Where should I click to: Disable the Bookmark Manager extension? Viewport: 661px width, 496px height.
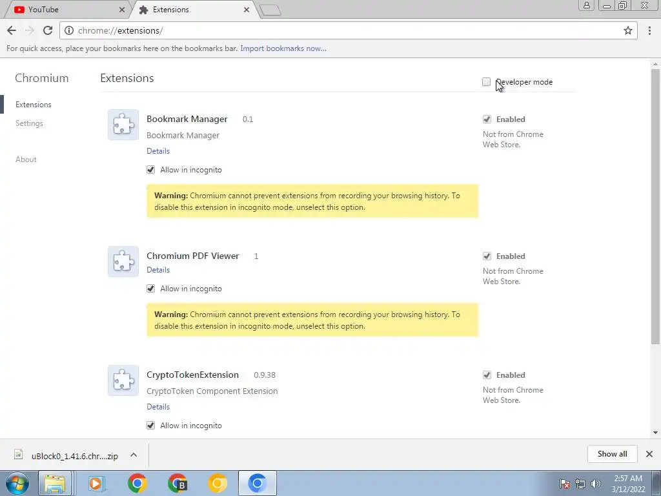[x=487, y=119]
